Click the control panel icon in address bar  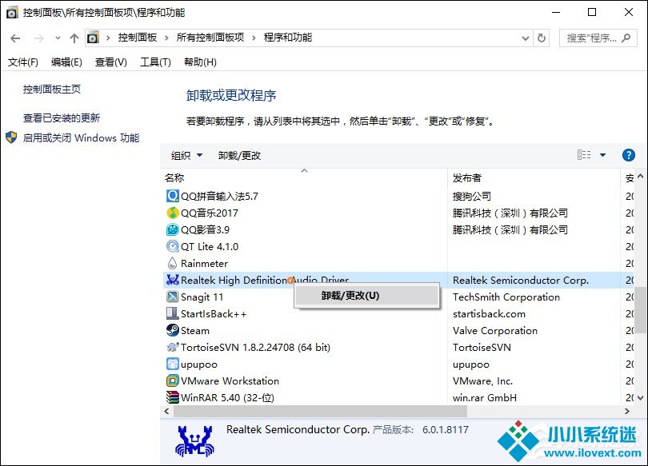pyautogui.click(x=93, y=38)
